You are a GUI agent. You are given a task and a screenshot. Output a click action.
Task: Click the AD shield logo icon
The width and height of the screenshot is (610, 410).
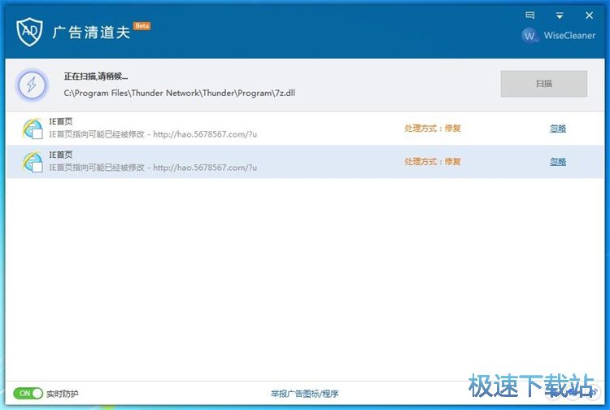pyautogui.click(x=29, y=32)
